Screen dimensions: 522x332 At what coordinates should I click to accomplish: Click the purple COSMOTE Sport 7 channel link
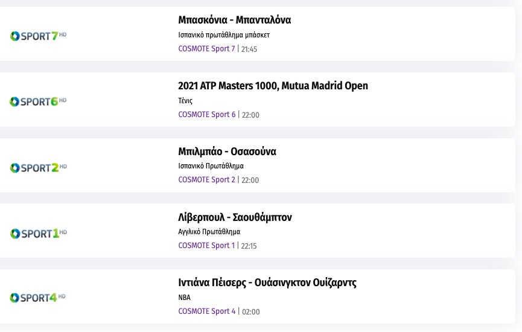pos(206,49)
